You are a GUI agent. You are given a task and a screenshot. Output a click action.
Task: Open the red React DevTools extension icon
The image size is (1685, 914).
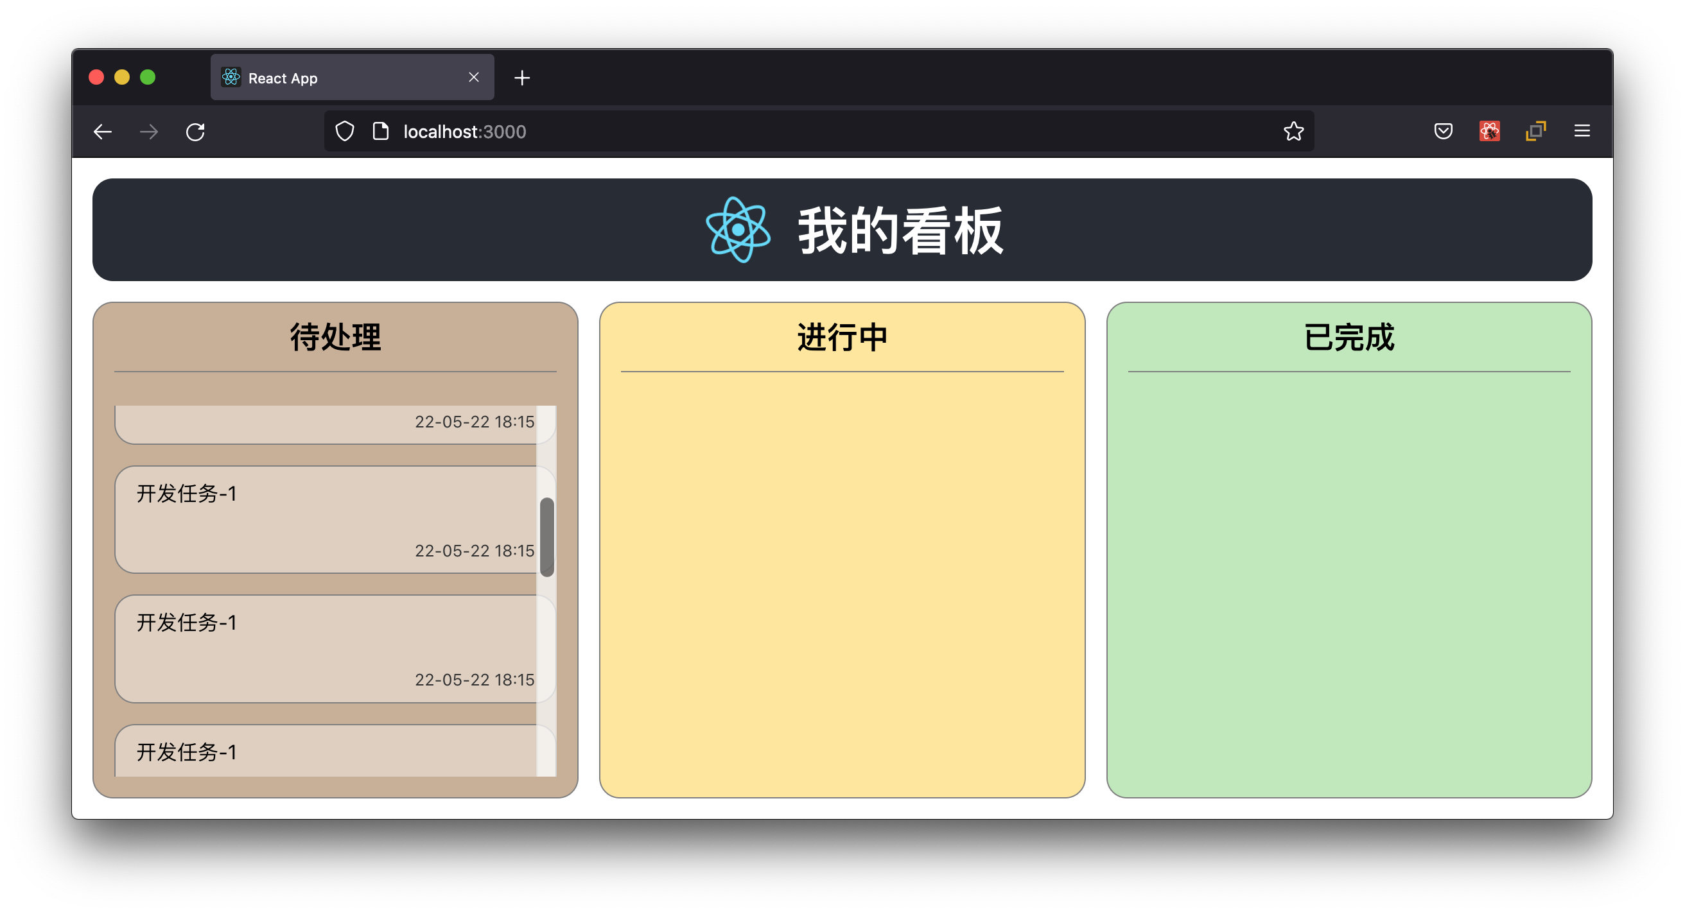[x=1489, y=132]
